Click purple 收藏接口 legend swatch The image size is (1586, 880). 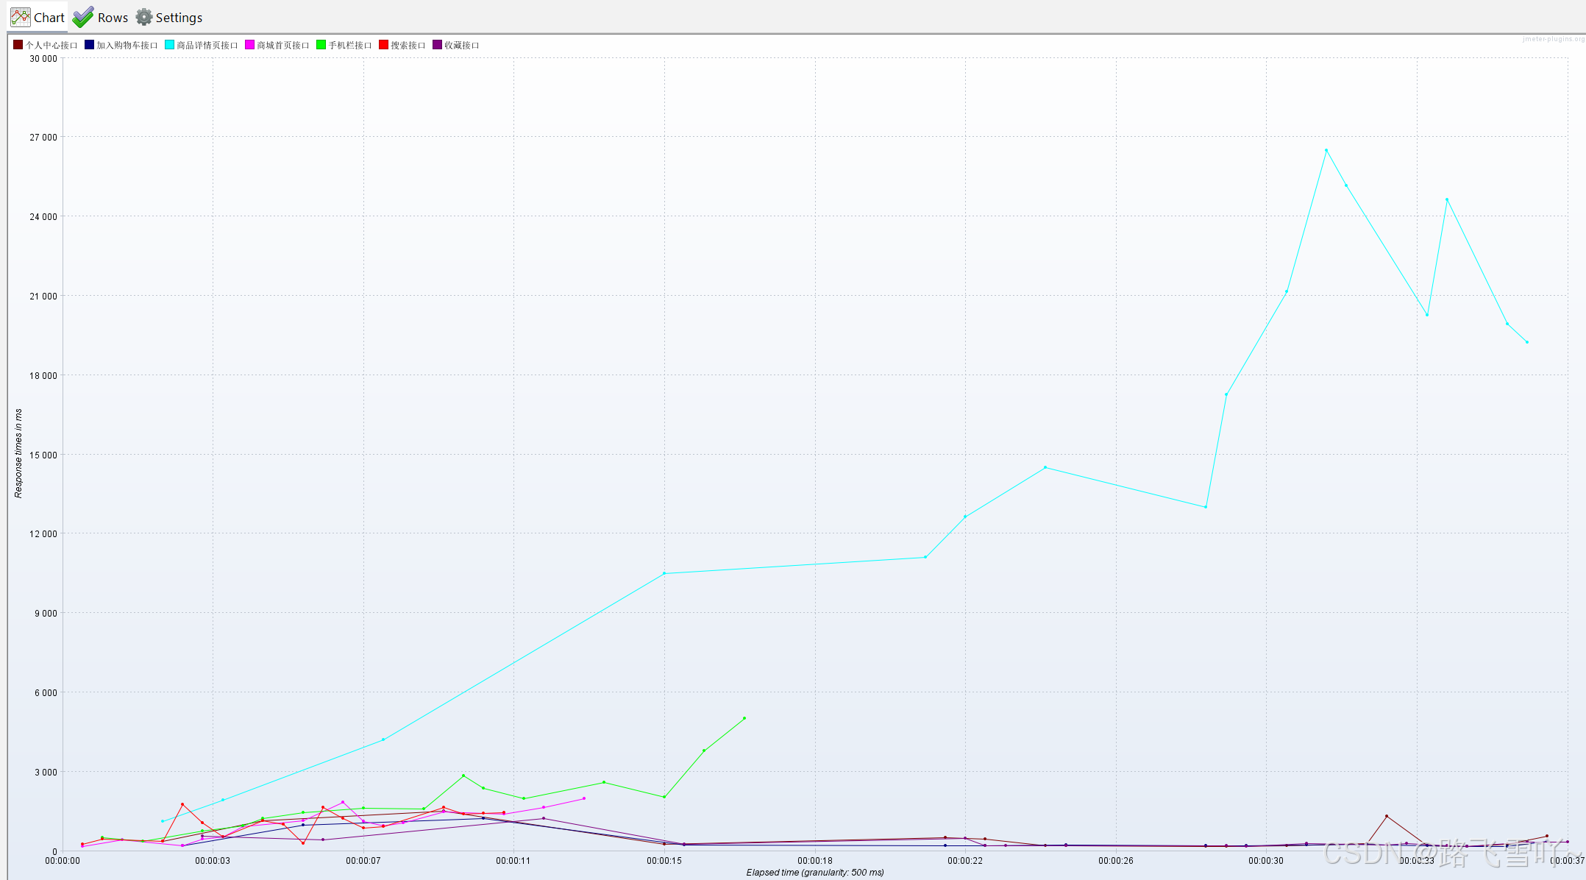click(437, 45)
